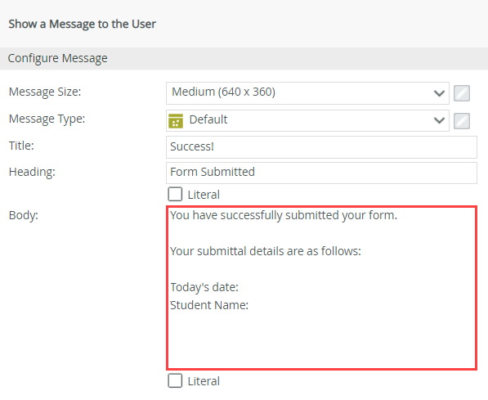Viewport: 488px width, 400px height.
Task: Click the Heading field Form Submitted
Action: pyautogui.click(x=321, y=173)
